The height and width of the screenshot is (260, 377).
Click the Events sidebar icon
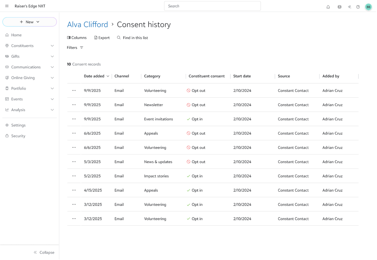(x=7, y=99)
